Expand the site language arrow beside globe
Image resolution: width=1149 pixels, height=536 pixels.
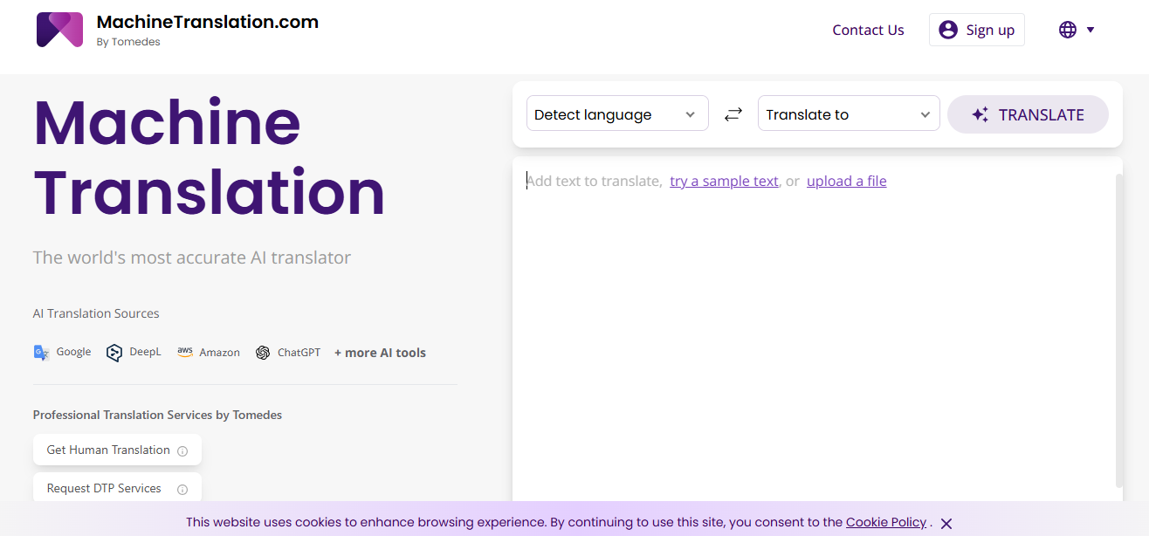pyautogui.click(x=1091, y=30)
